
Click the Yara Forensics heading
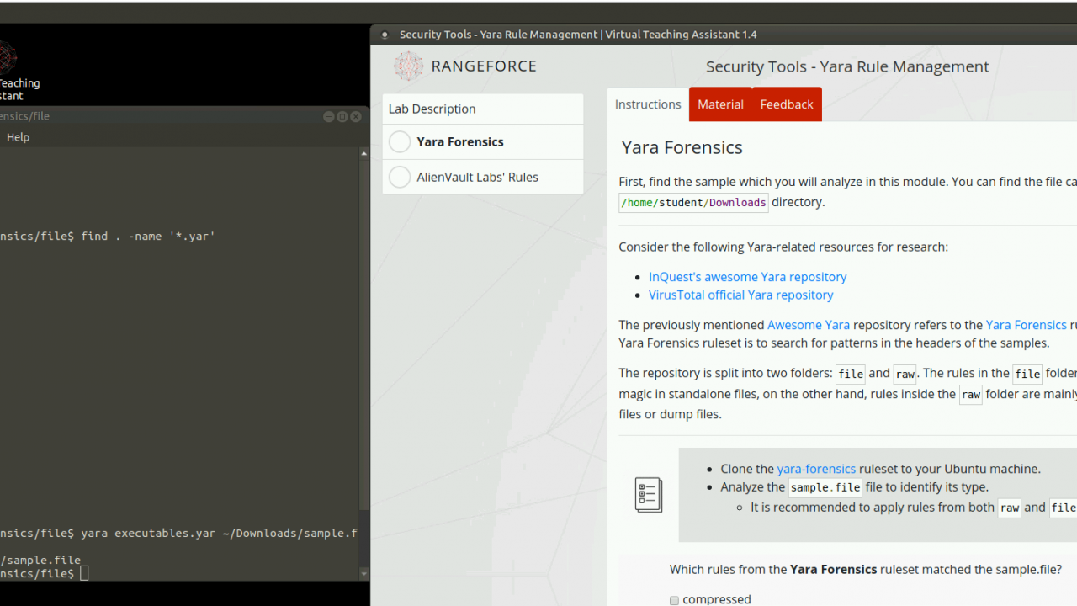[x=682, y=147]
